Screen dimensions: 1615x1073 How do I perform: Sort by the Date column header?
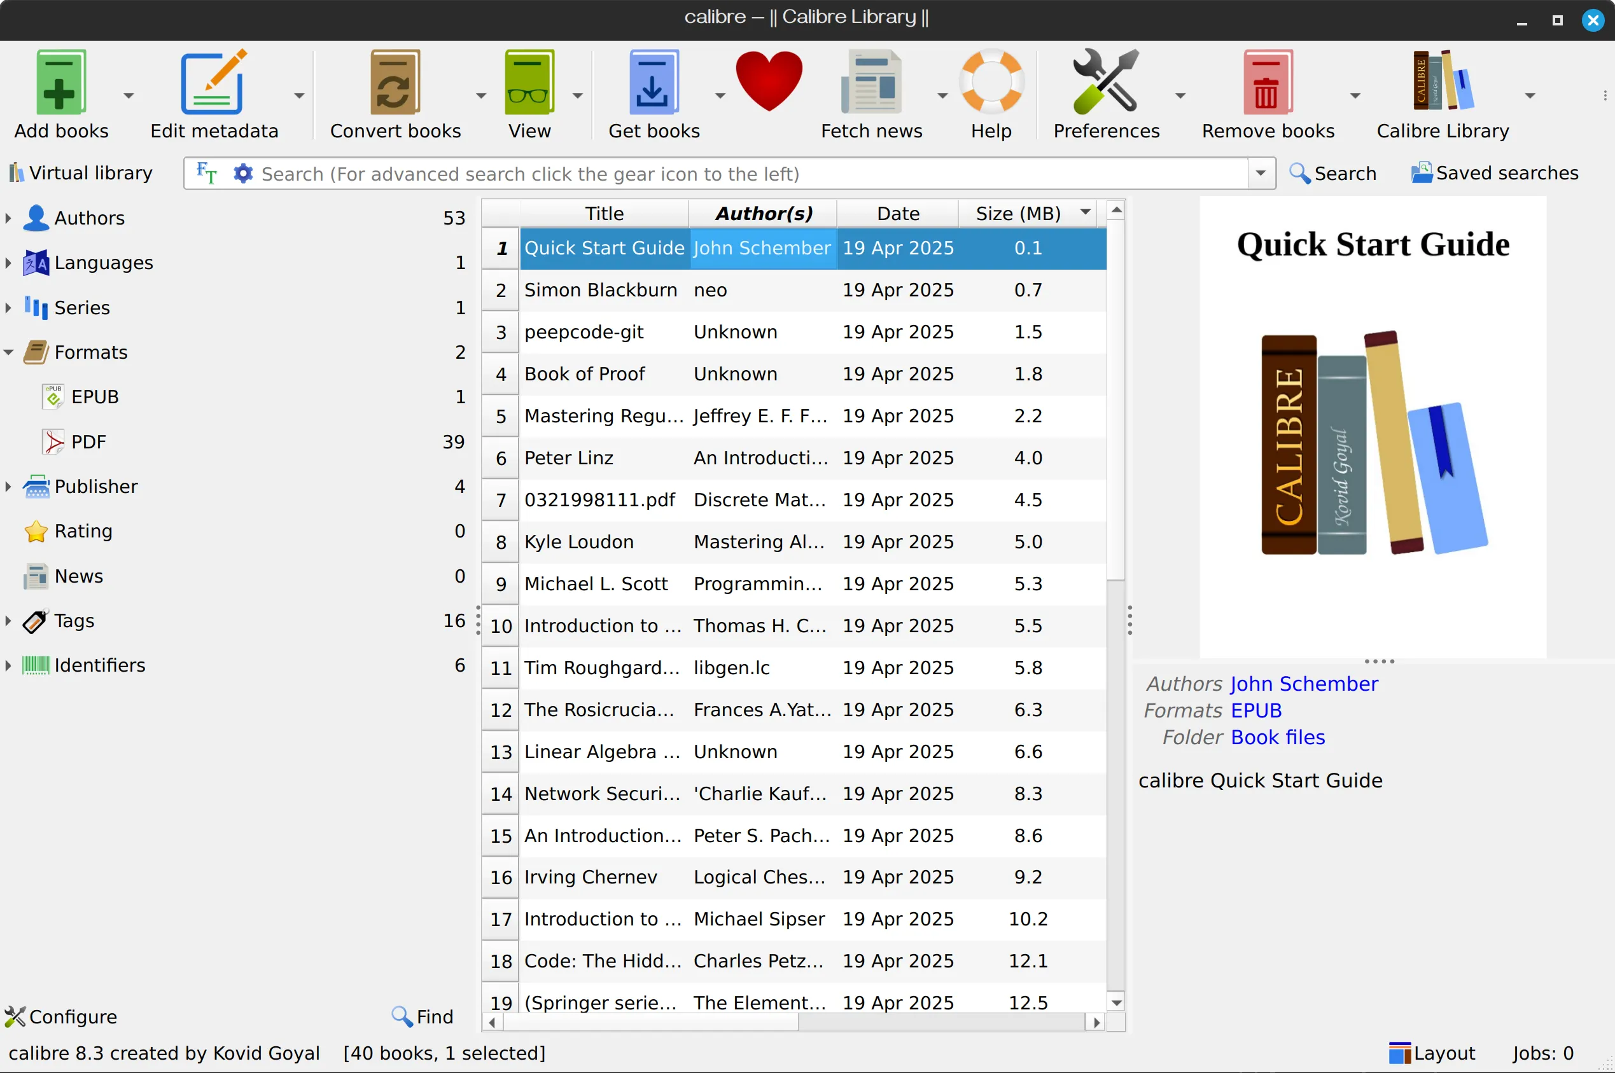coord(897,214)
